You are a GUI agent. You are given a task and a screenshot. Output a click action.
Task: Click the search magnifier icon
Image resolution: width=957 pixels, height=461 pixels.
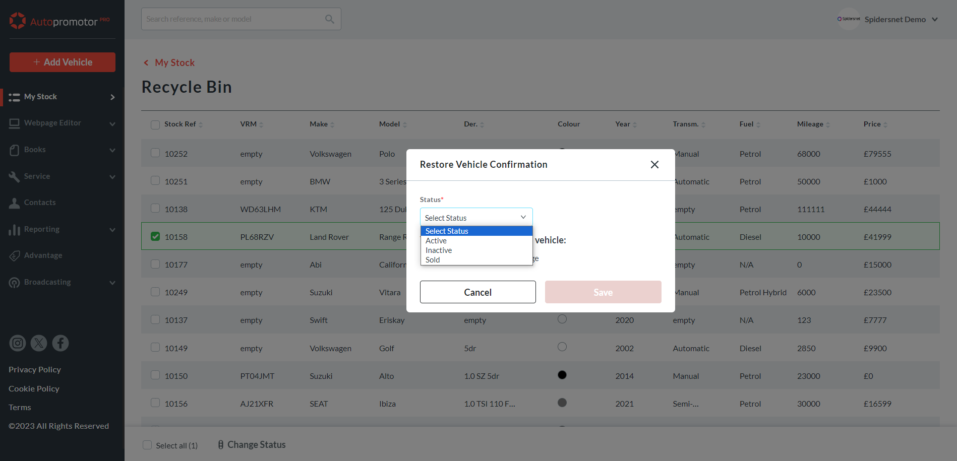pyautogui.click(x=329, y=19)
